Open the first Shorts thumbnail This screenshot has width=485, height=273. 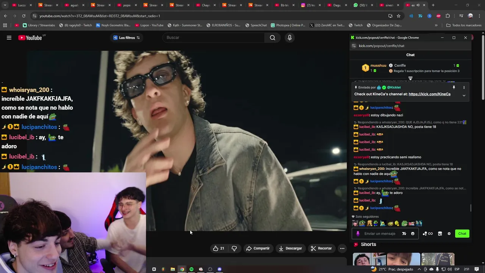coord(369,259)
